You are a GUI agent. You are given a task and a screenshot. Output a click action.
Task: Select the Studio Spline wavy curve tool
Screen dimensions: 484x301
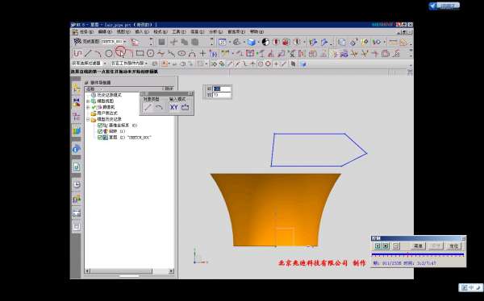point(161,53)
